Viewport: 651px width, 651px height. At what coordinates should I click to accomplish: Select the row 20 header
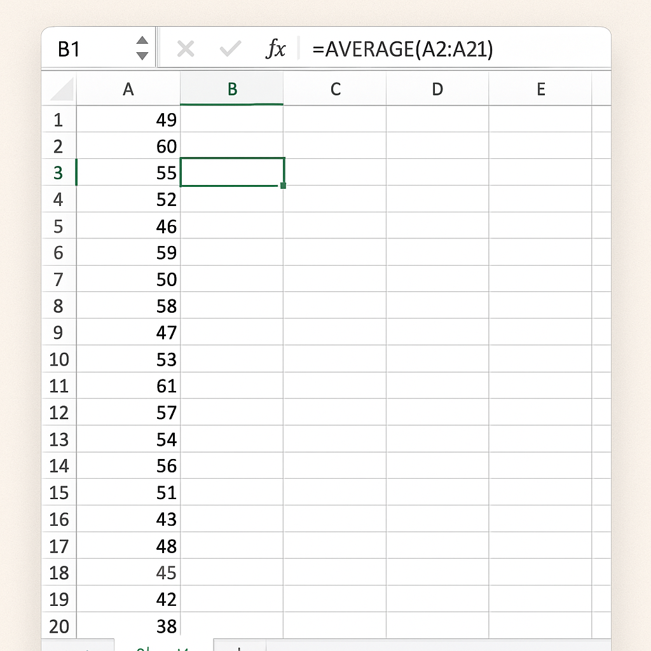58,626
